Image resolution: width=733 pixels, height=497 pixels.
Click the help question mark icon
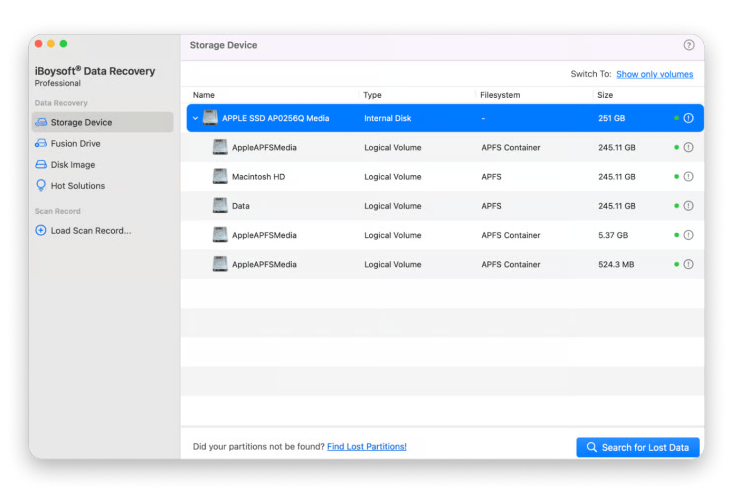click(688, 45)
